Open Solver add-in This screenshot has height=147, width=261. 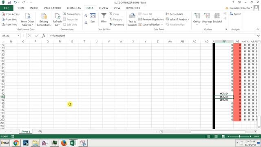tap(235, 14)
